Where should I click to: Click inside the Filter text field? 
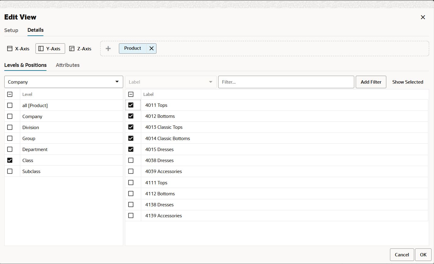click(x=286, y=82)
